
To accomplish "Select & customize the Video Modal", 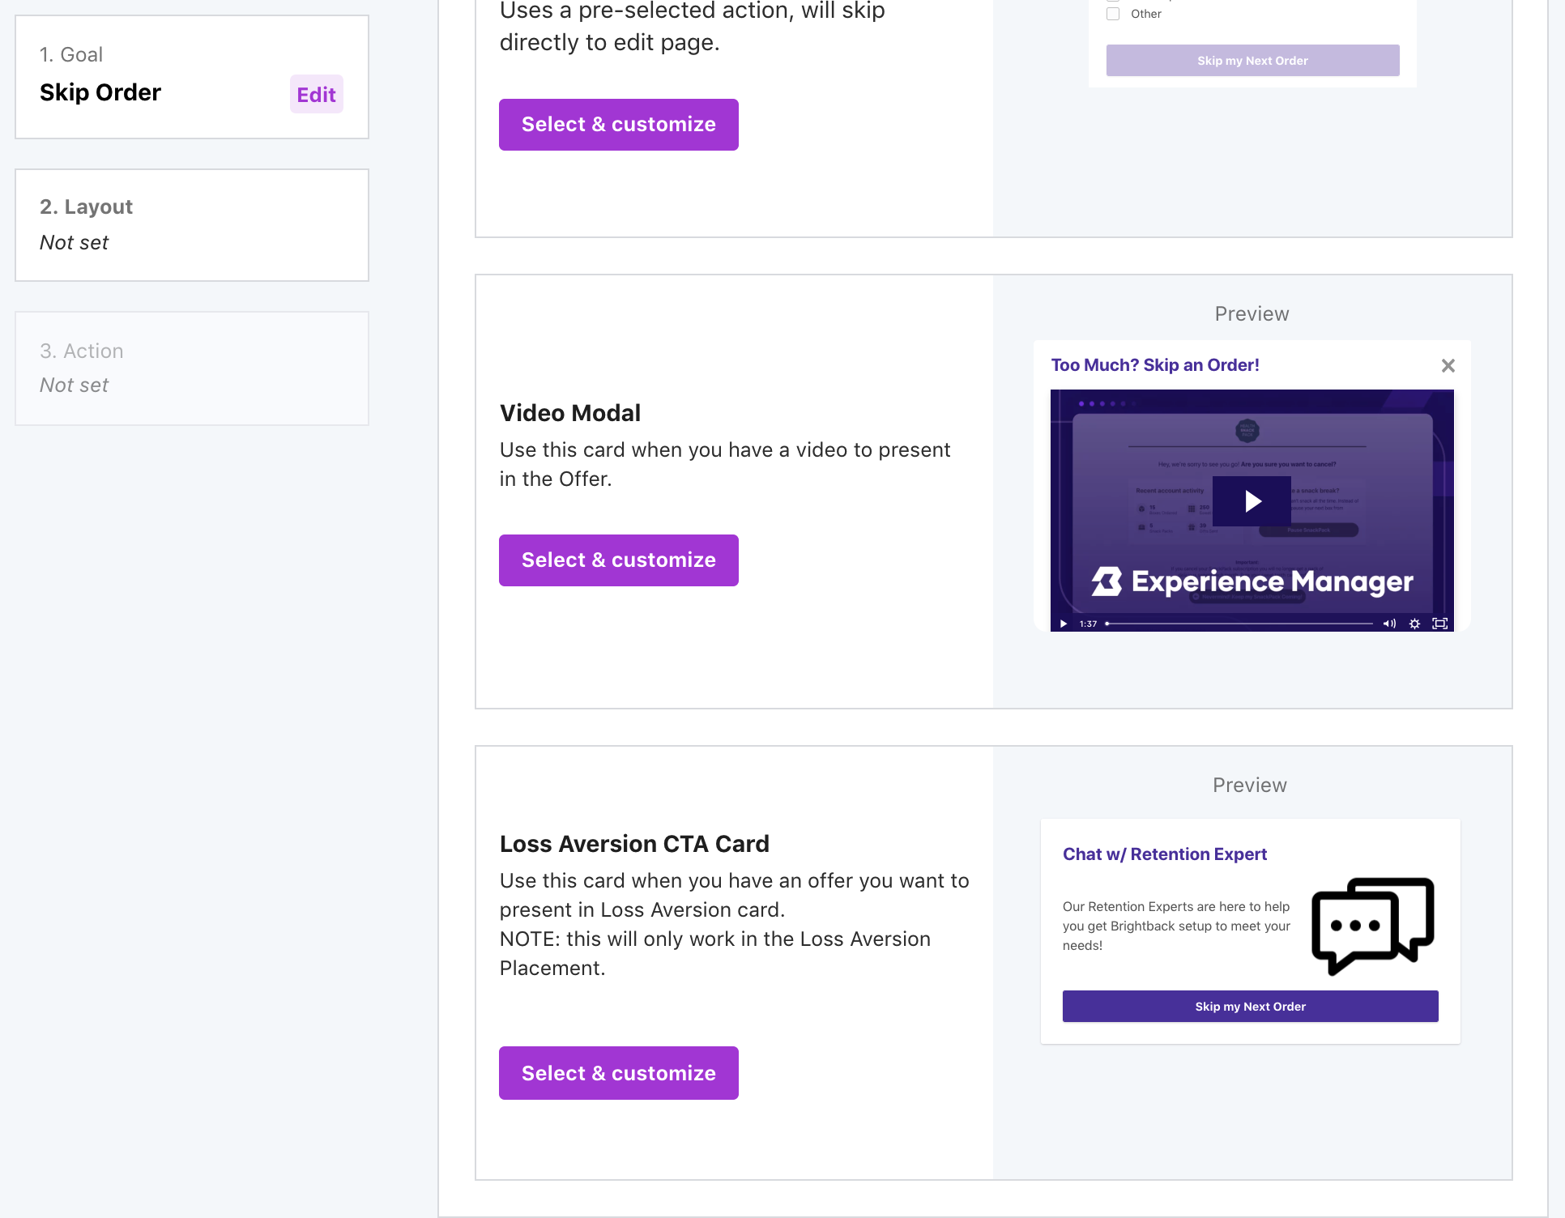I will pyautogui.click(x=618, y=560).
